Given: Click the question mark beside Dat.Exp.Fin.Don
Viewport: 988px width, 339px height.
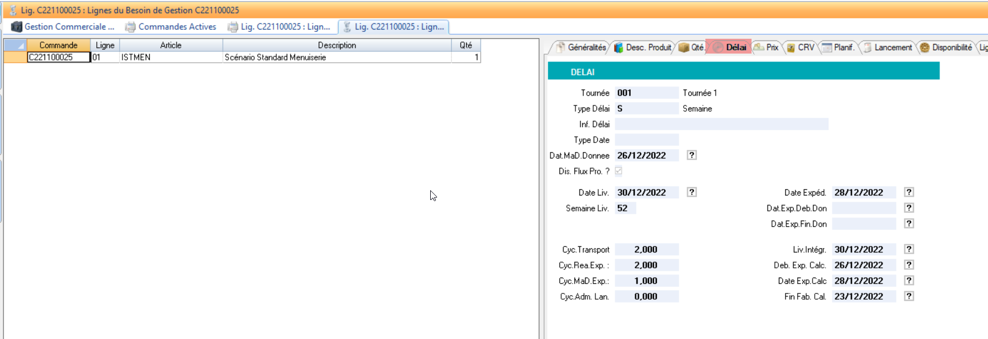Looking at the screenshot, I should coord(909,224).
